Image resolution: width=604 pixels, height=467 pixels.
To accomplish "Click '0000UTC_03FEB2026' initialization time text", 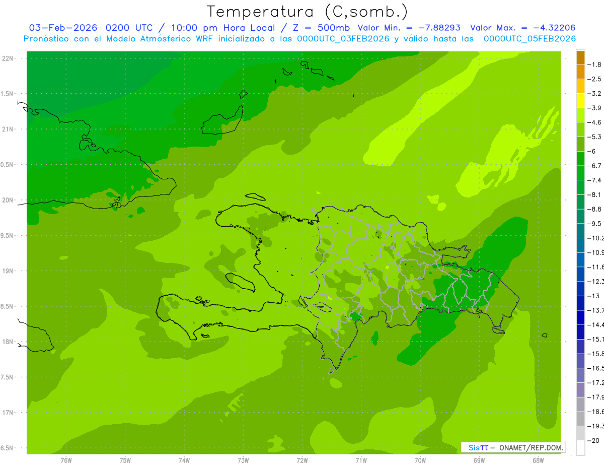I will point(343,39).
